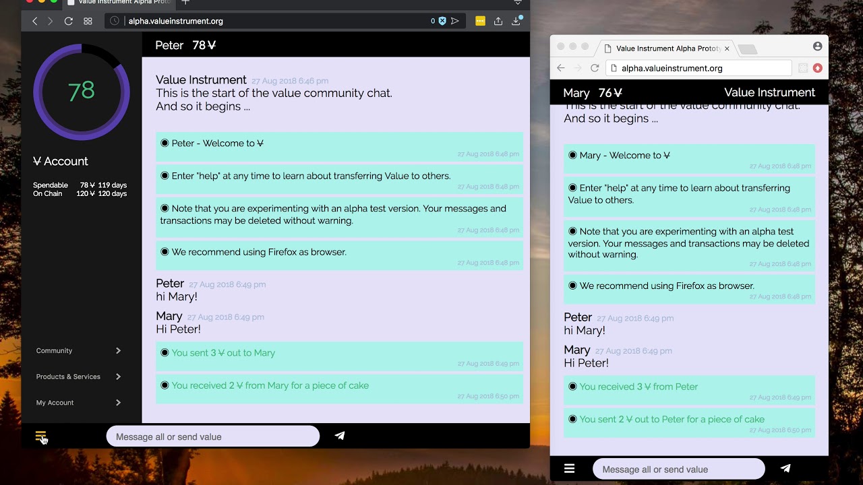Expand the Community menu item
The height and width of the screenshot is (485, 863).
[78, 350]
